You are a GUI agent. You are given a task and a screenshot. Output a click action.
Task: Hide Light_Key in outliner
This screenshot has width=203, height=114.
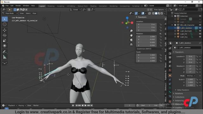[200, 37]
